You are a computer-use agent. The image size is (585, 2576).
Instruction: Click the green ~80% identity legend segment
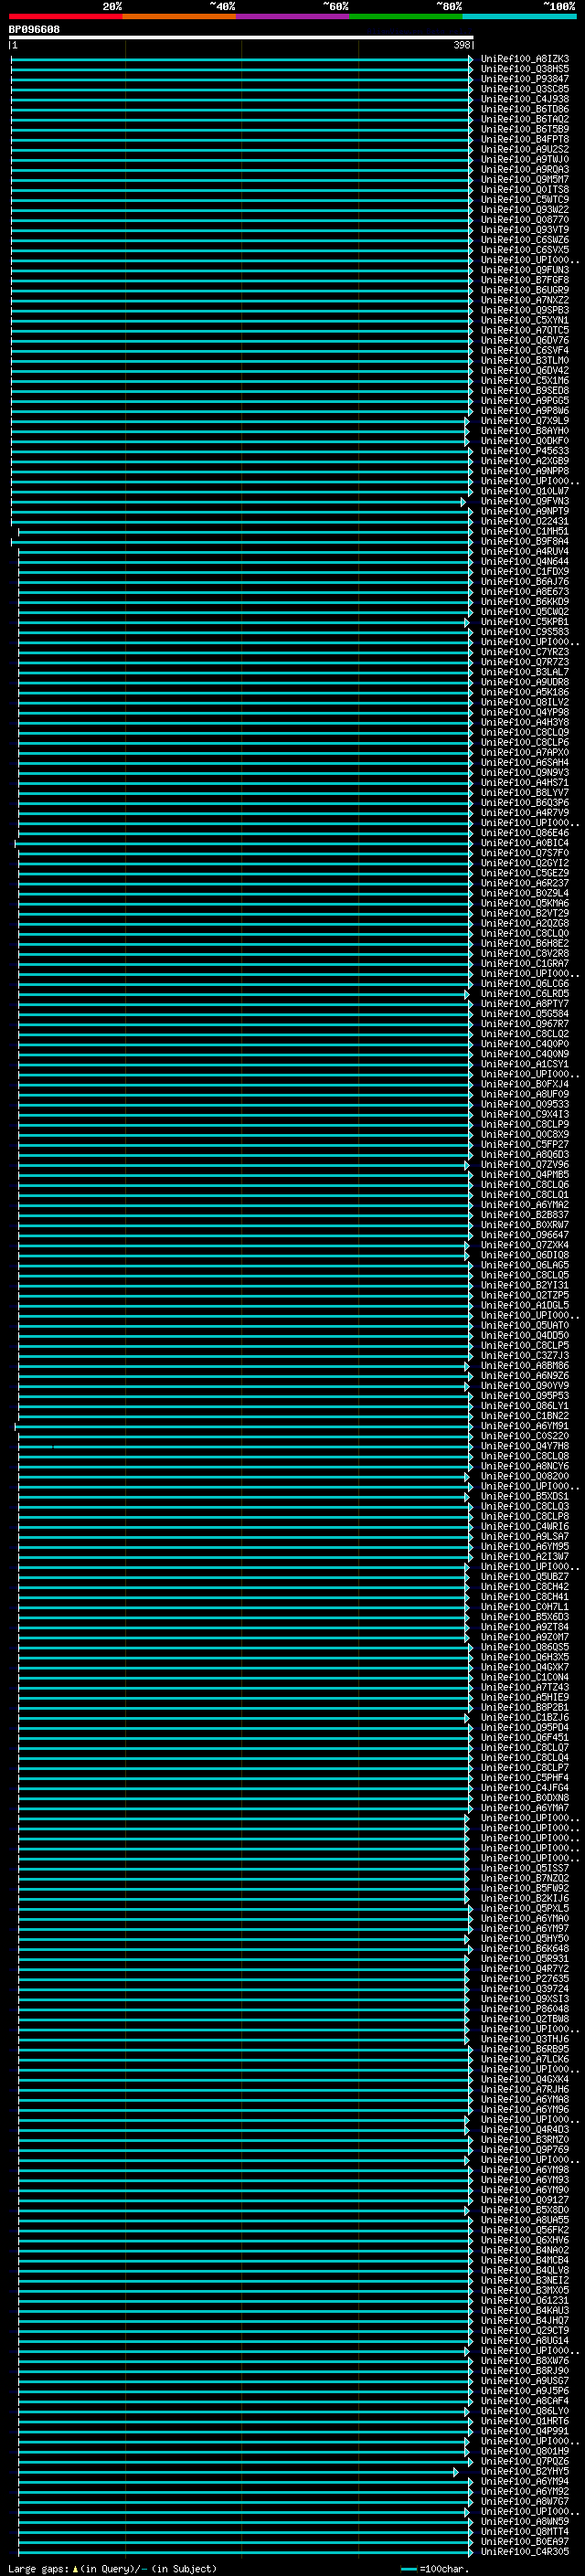click(406, 16)
